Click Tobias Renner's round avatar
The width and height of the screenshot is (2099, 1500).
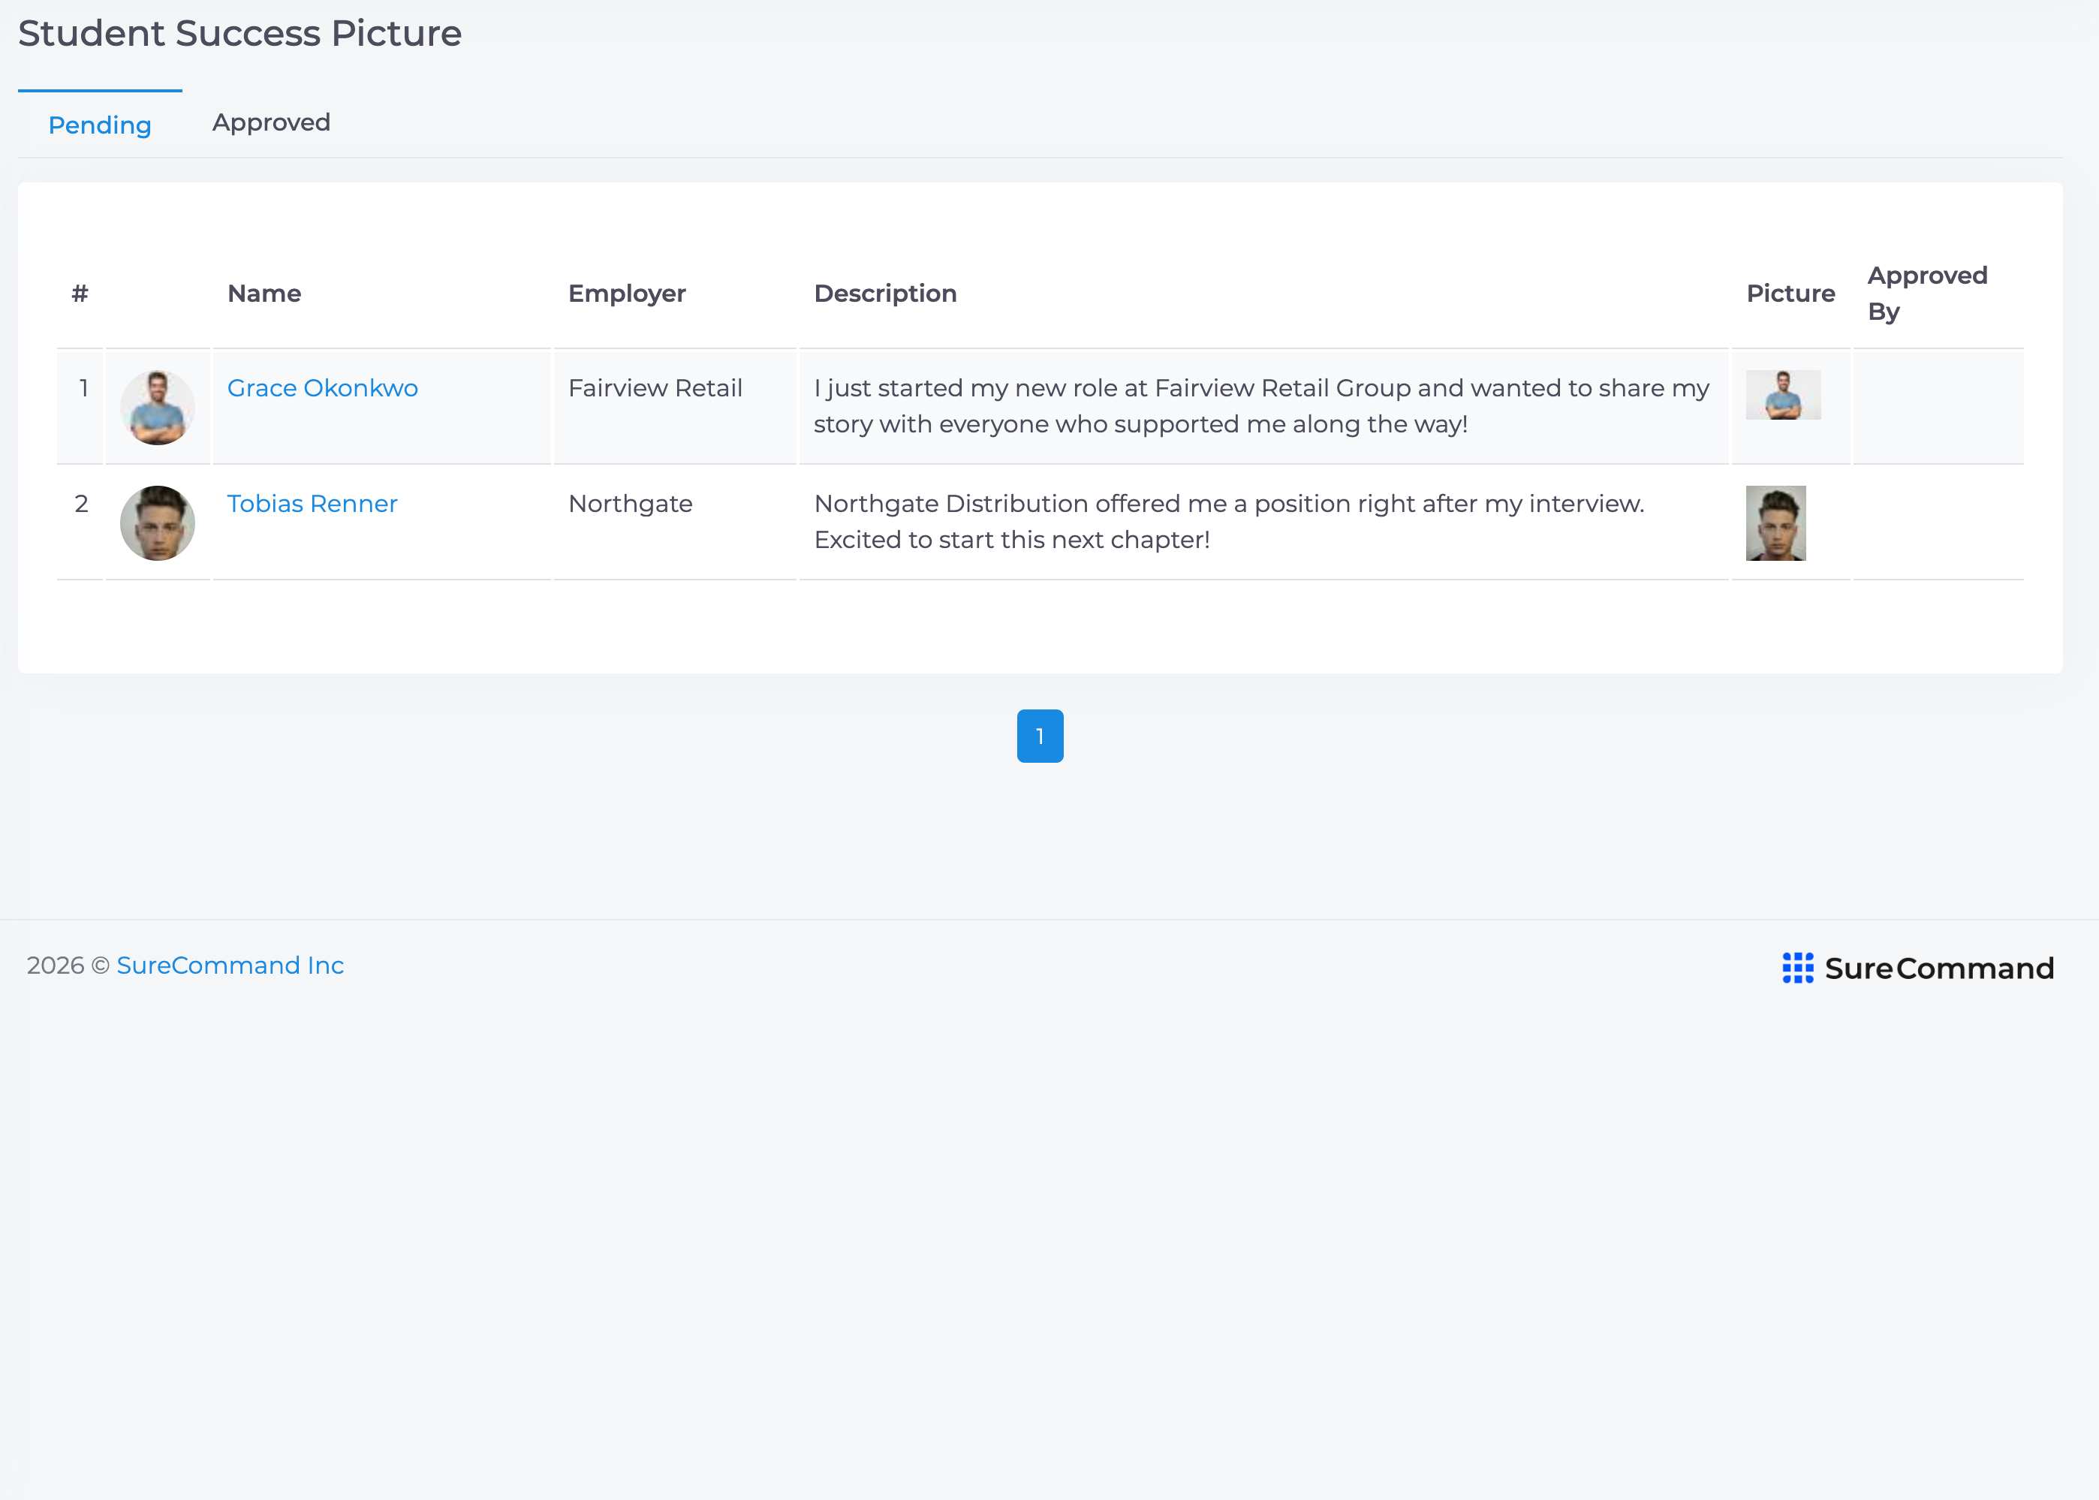click(157, 523)
